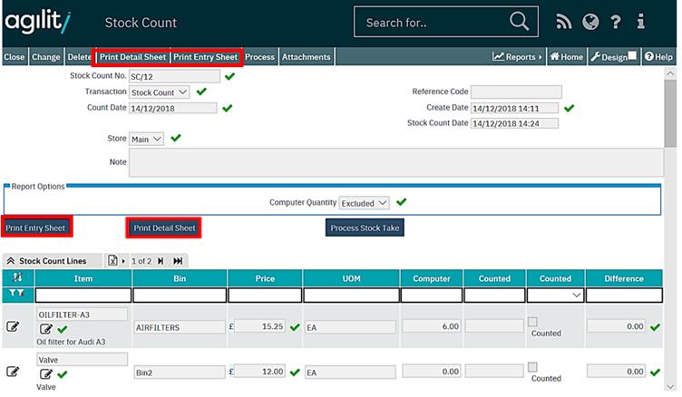Click the Process Stock Take button
This screenshot has height=397, width=682.
[x=365, y=228]
